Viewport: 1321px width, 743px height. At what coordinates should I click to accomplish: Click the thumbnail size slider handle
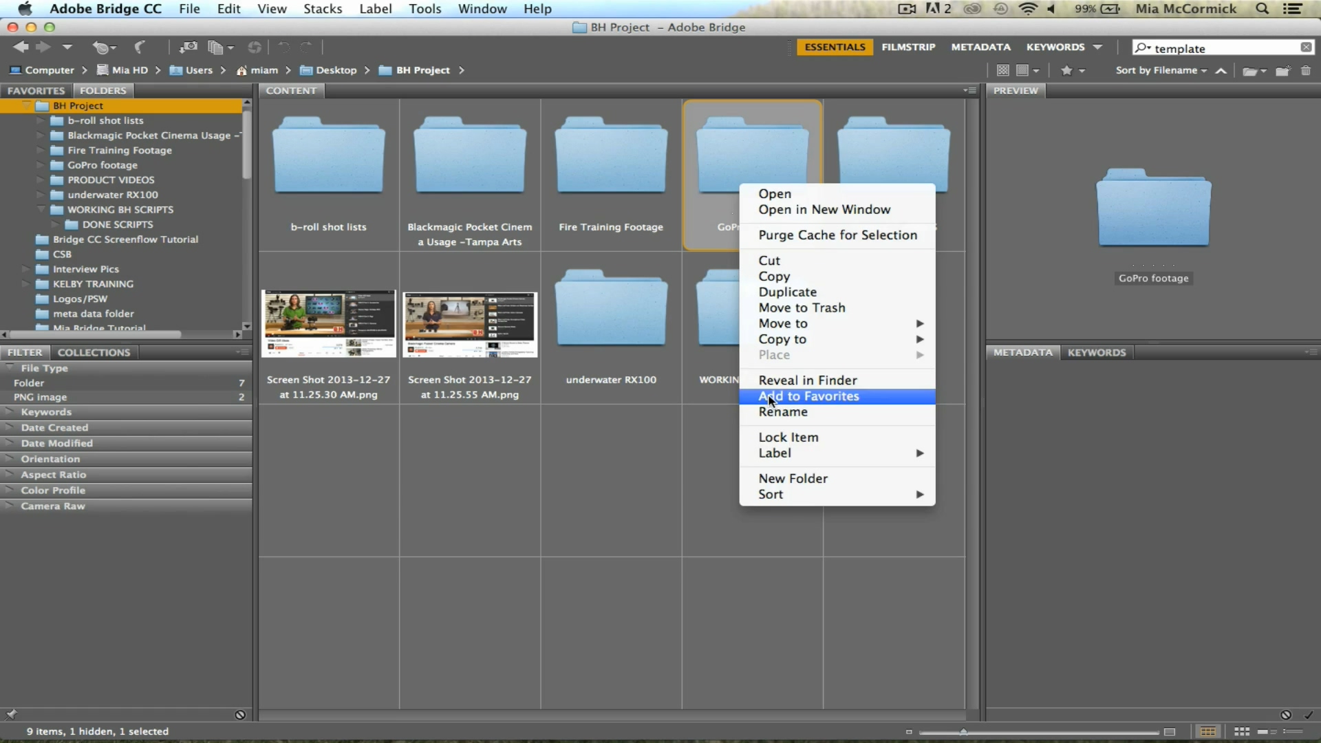pyautogui.click(x=963, y=732)
